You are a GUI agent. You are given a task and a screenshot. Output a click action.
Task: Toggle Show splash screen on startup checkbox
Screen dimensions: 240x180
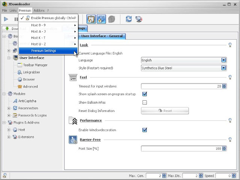coord(145,94)
